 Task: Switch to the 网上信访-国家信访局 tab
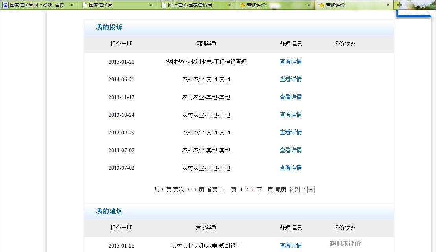[189, 5]
